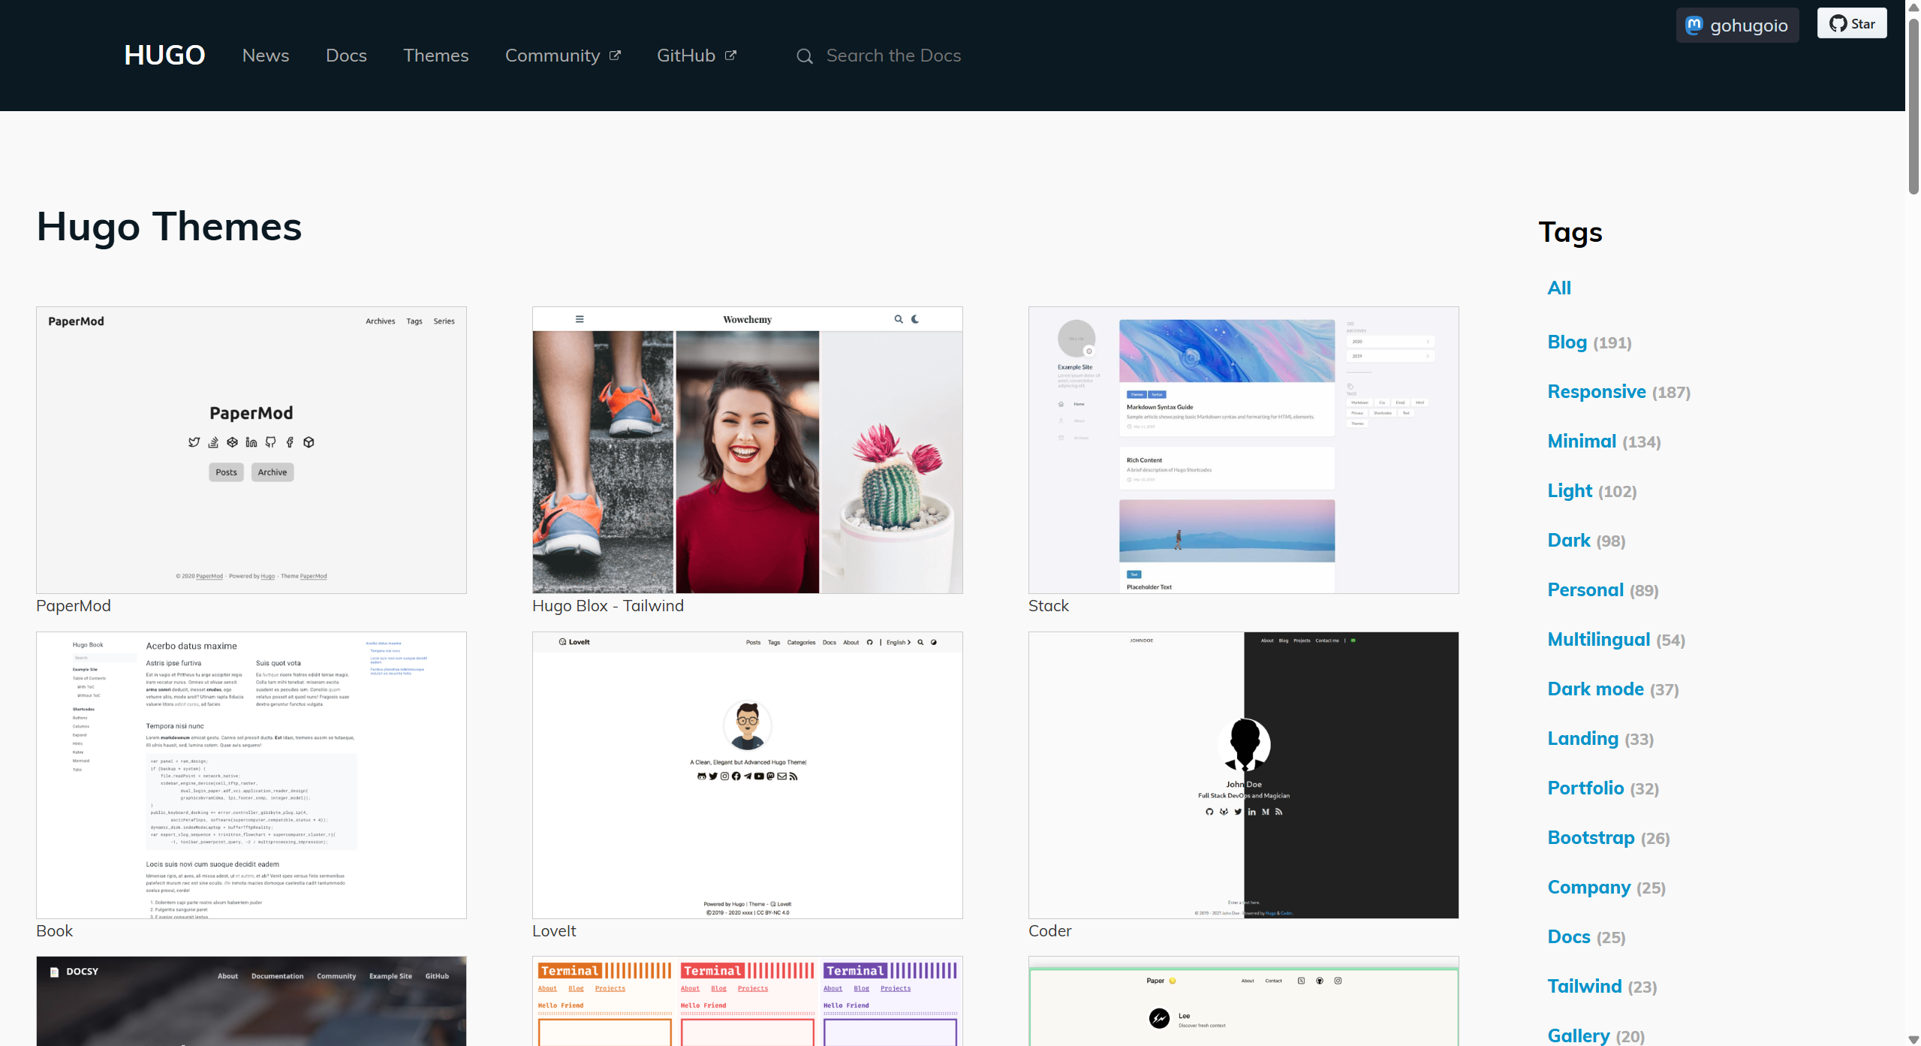Go to Themes in the top navigation
This screenshot has height=1046, width=1921.
435,56
